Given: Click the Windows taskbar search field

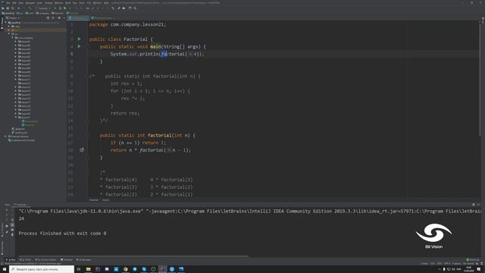Looking at the screenshot, I should tap(42, 269).
